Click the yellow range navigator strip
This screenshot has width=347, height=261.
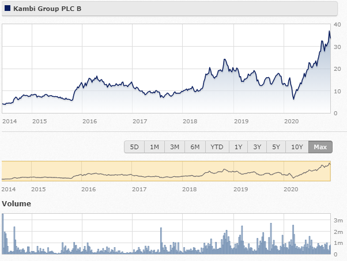(x=166, y=171)
